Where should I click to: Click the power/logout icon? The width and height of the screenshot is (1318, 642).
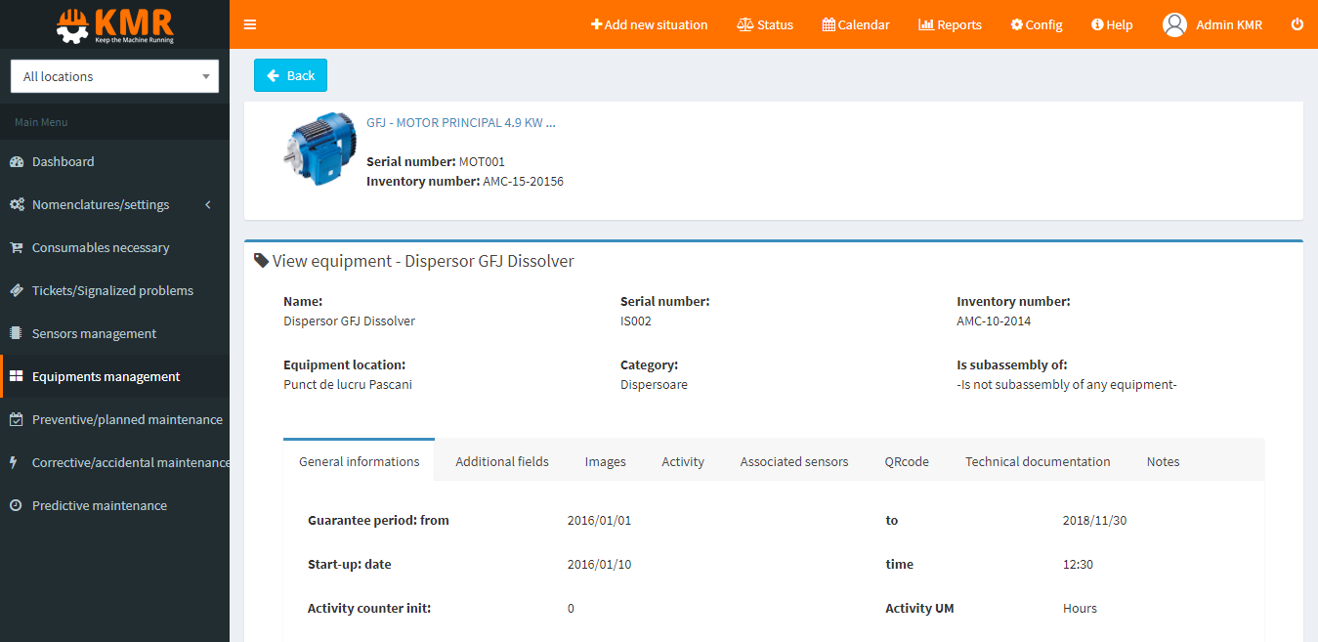click(1297, 24)
